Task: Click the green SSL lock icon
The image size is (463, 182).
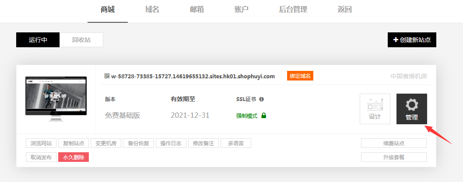Action: 264,115
